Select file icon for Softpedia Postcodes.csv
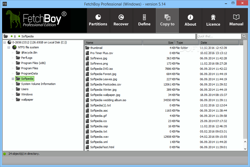This screenshot has height=167, width=250. pos(87,84)
